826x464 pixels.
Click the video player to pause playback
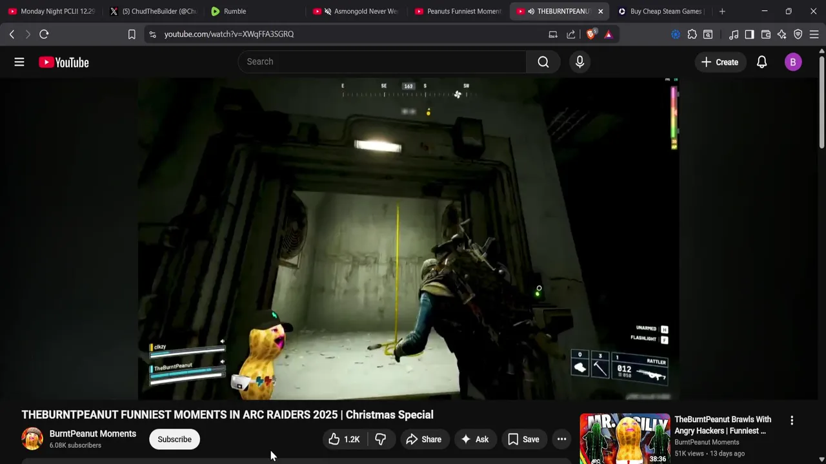tap(408, 238)
